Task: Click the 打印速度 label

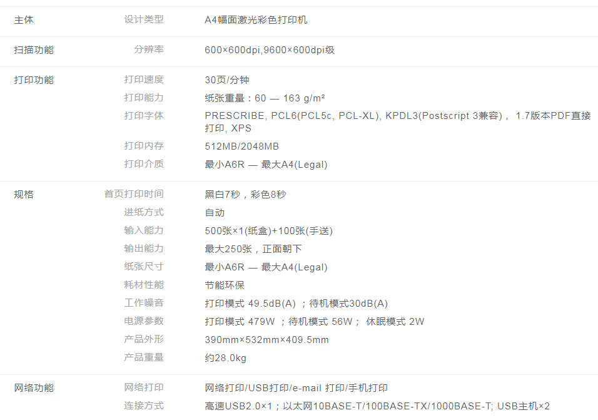Action: point(144,79)
